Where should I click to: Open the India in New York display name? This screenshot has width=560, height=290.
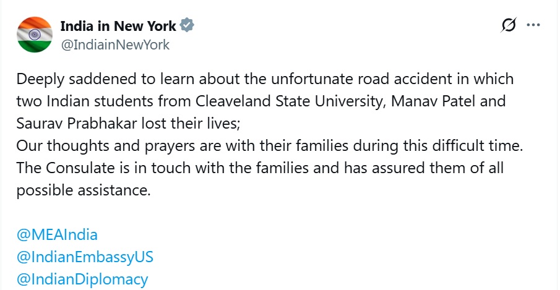pos(118,25)
